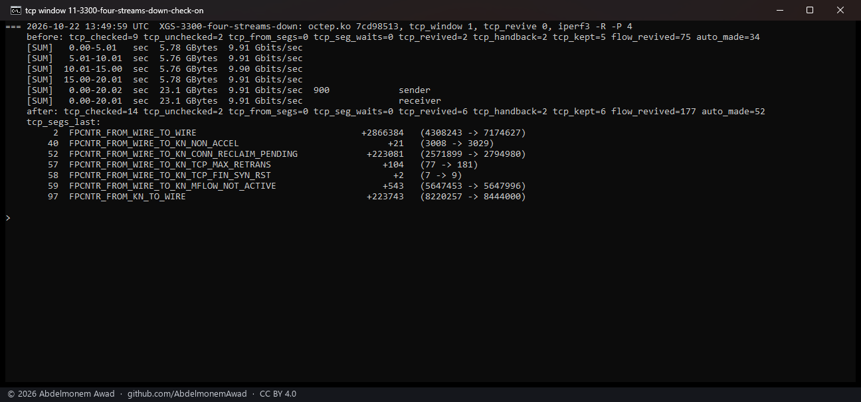Click 'auto_made=52' in the after line
Image resolution: width=861 pixels, height=402 pixels.
[733, 112]
